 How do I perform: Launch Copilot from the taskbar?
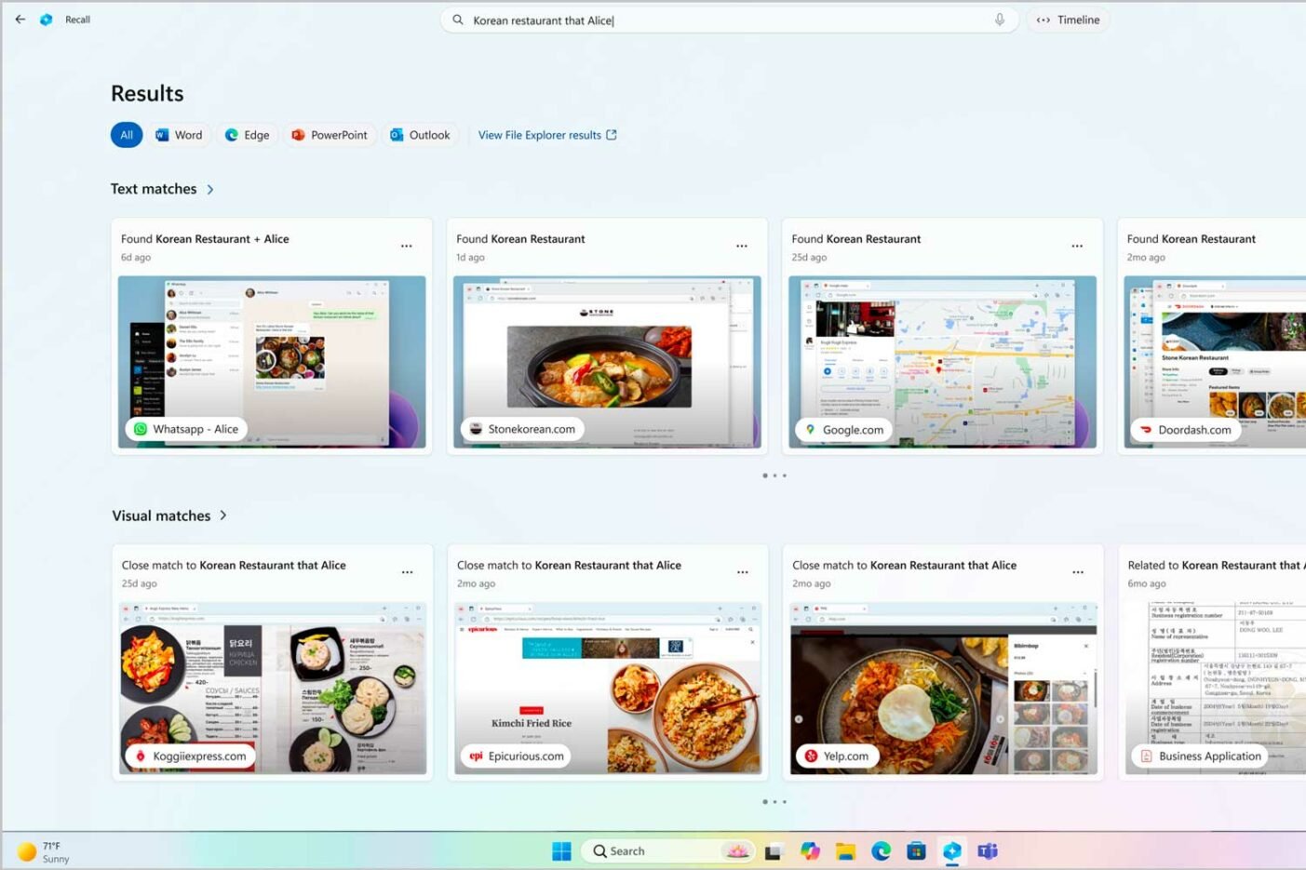(810, 851)
